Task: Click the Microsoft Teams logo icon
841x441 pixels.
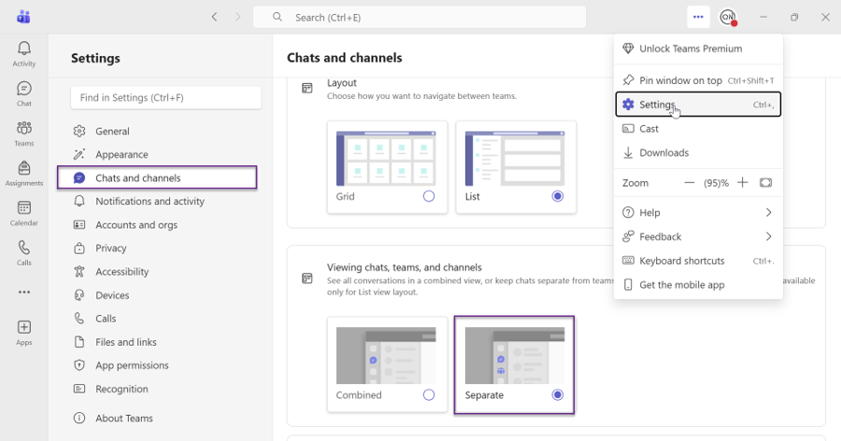Action: pos(23,17)
